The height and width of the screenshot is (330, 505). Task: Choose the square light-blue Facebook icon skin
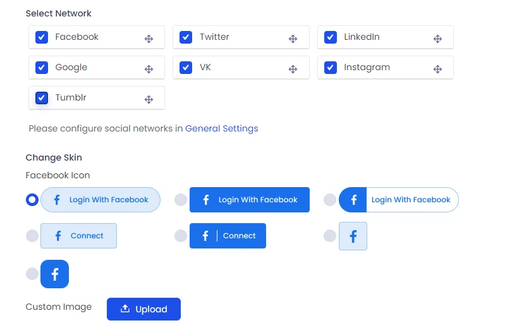tap(330, 236)
